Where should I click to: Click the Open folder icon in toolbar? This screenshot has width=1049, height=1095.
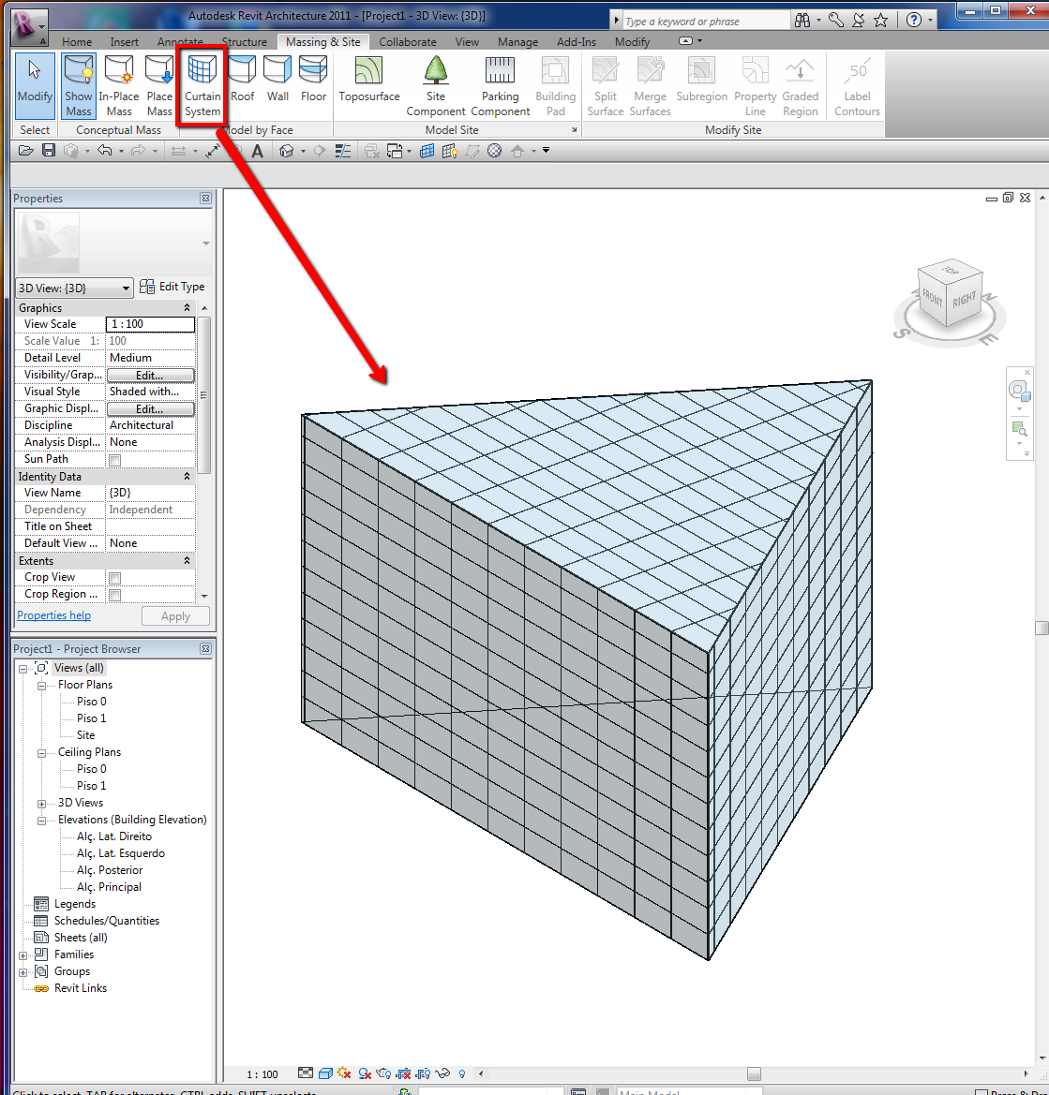[26, 150]
